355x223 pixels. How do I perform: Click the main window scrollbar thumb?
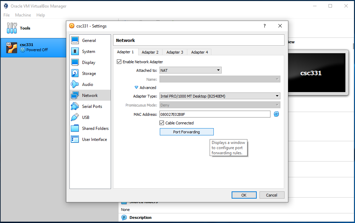pos(354,46)
